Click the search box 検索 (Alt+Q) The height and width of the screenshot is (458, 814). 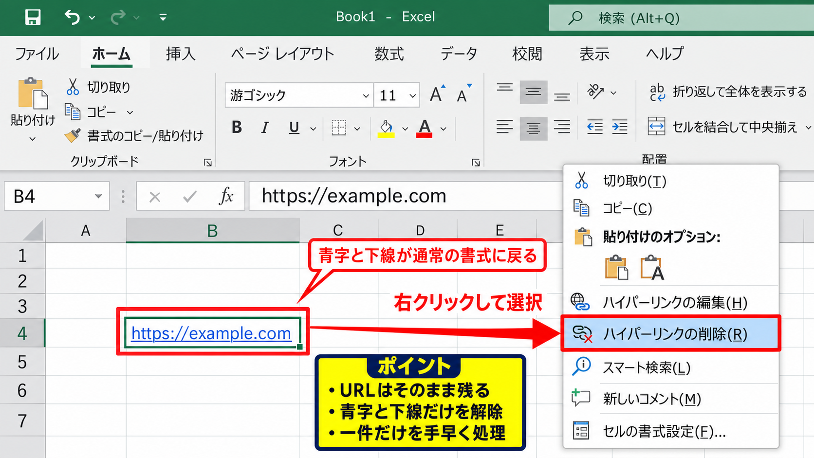681,18
